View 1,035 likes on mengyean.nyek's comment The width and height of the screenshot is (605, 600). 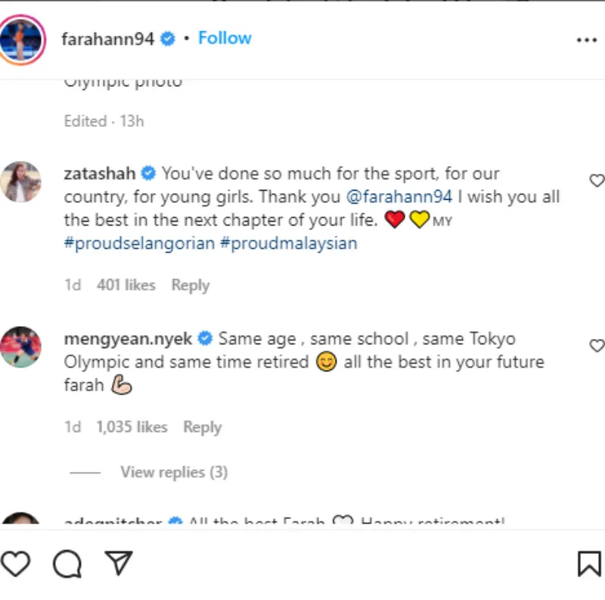[132, 427]
